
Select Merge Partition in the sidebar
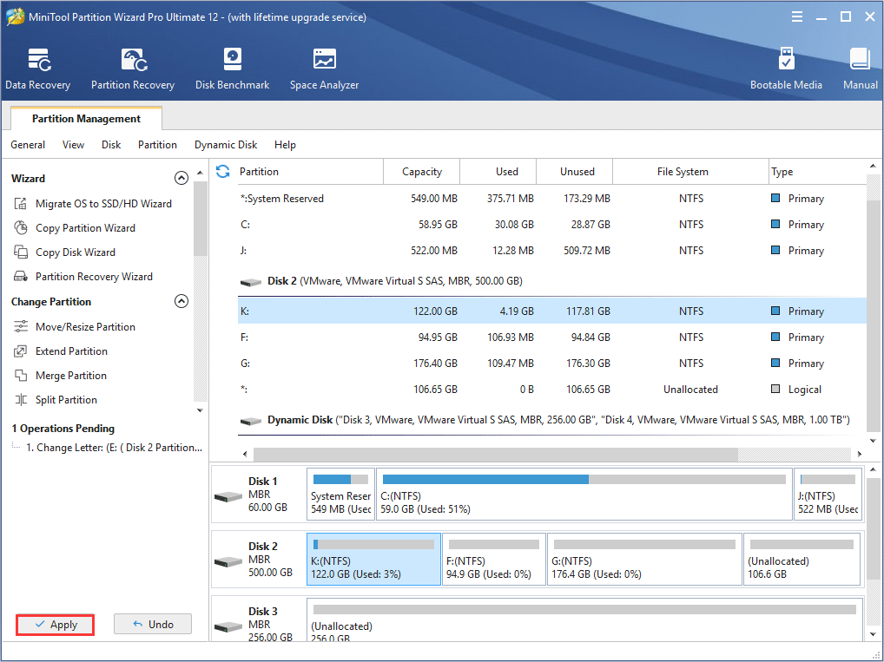[70, 376]
